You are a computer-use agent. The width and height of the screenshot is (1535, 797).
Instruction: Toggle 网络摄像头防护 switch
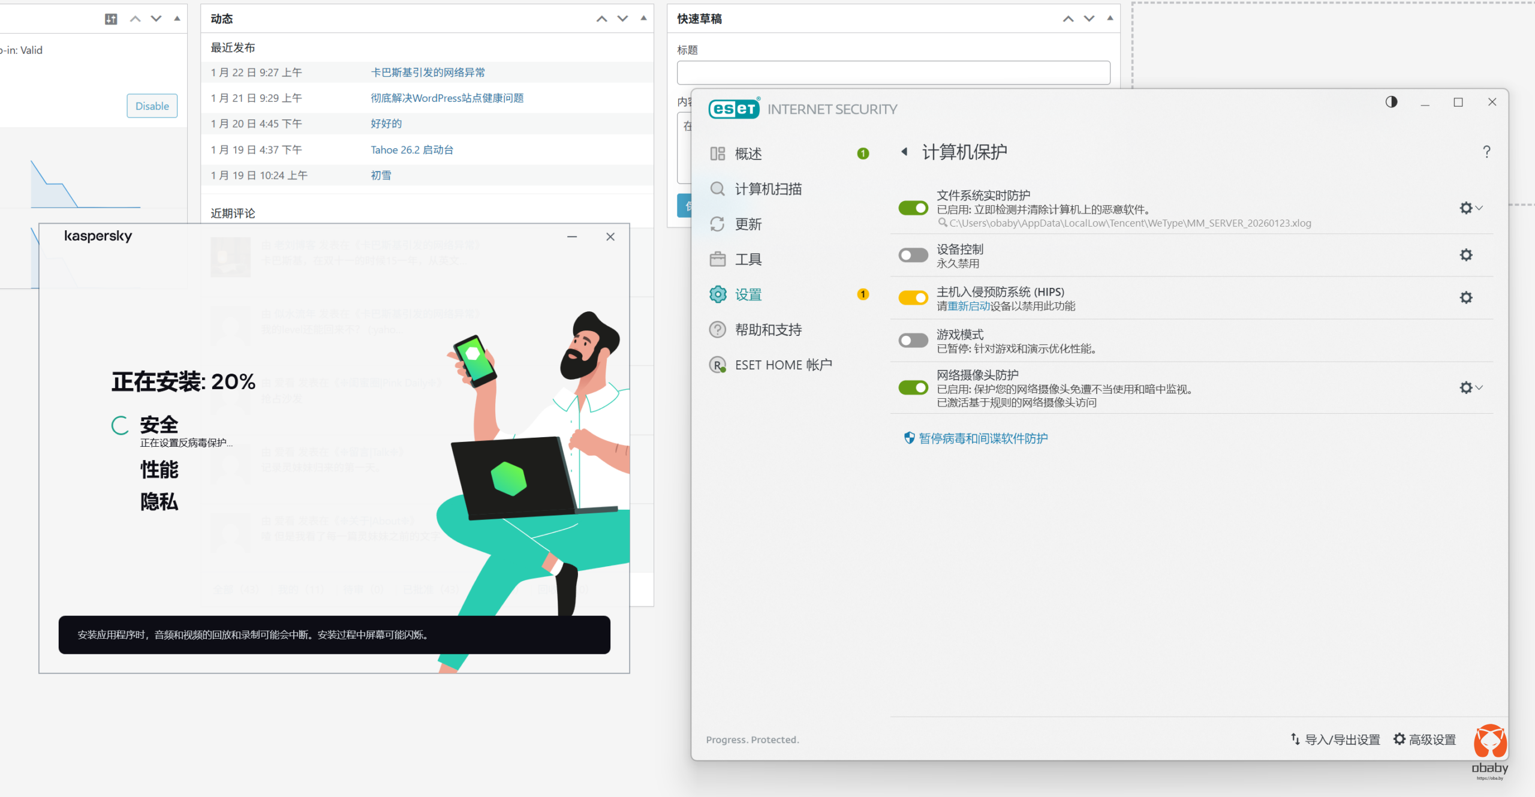click(x=913, y=387)
